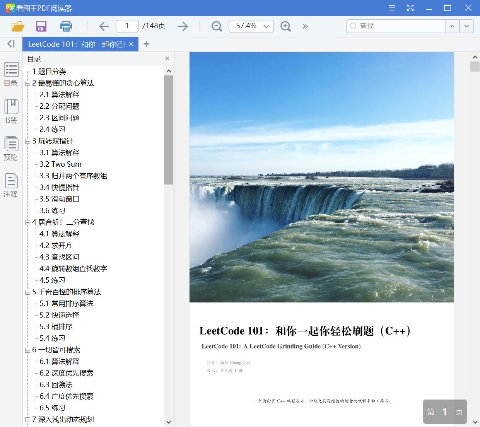480x427 pixels.
Task: Zoom in on the page
Action: (285, 26)
